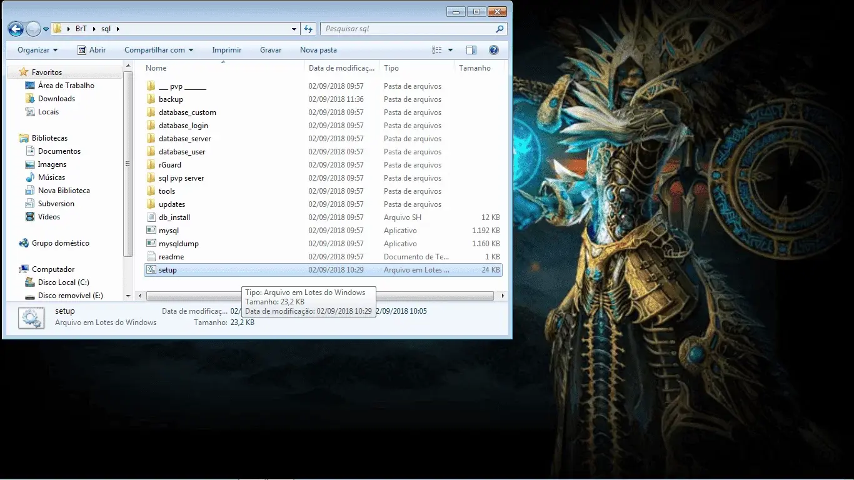Screen dimensions: 854x480
Task: Open the address bar history dropdown
Action: 294,29
